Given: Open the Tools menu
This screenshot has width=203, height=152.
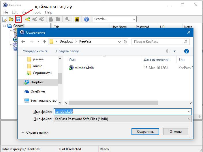Looking at the screenshot, I should click(37, 12).
